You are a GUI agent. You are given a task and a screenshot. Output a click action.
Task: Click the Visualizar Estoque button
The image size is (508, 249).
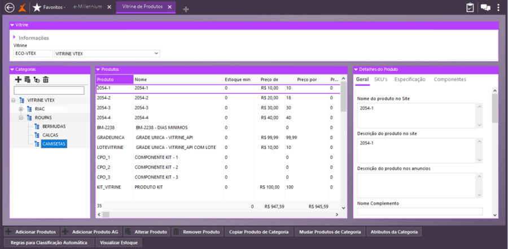pos(118,243)
